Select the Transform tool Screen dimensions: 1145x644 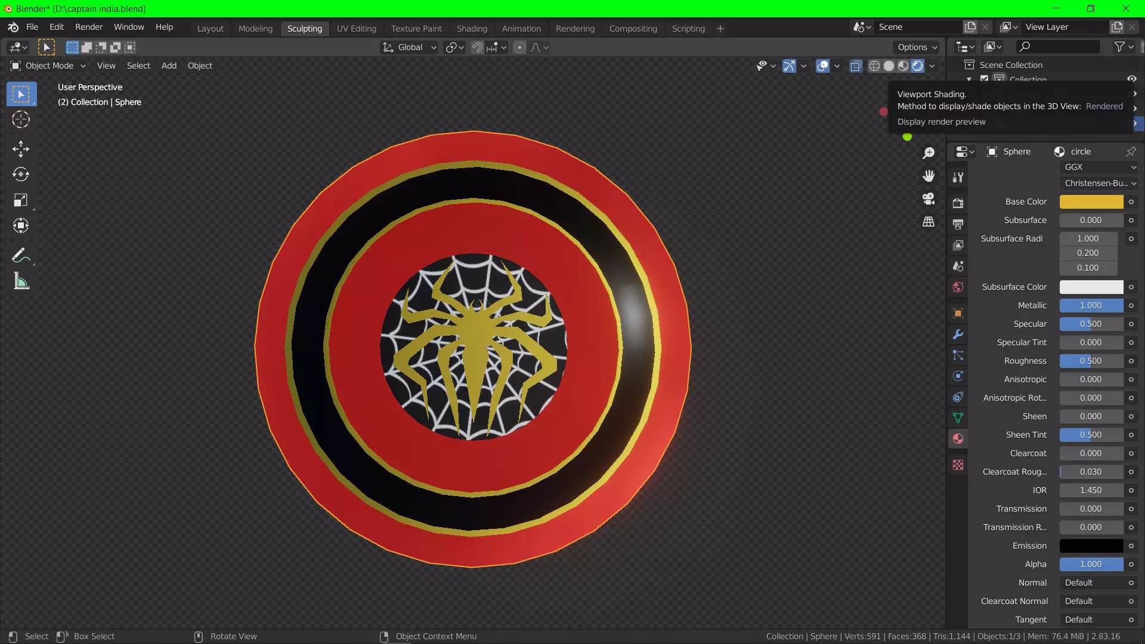(21, 225)
